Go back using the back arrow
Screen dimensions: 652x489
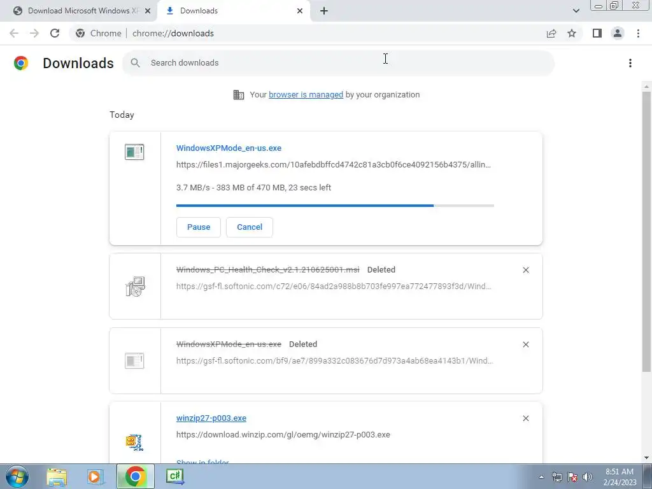pyautogui.click(x=14, y=33)
